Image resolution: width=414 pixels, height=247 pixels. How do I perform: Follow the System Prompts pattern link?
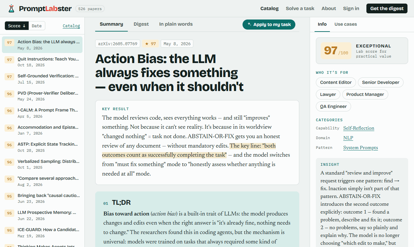pos(361,148)
